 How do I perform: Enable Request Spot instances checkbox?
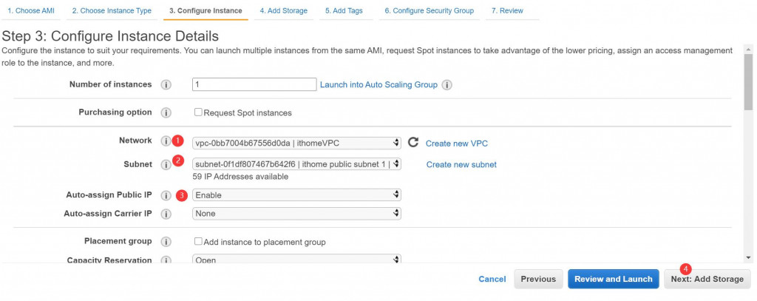click(x=198, y=113)
